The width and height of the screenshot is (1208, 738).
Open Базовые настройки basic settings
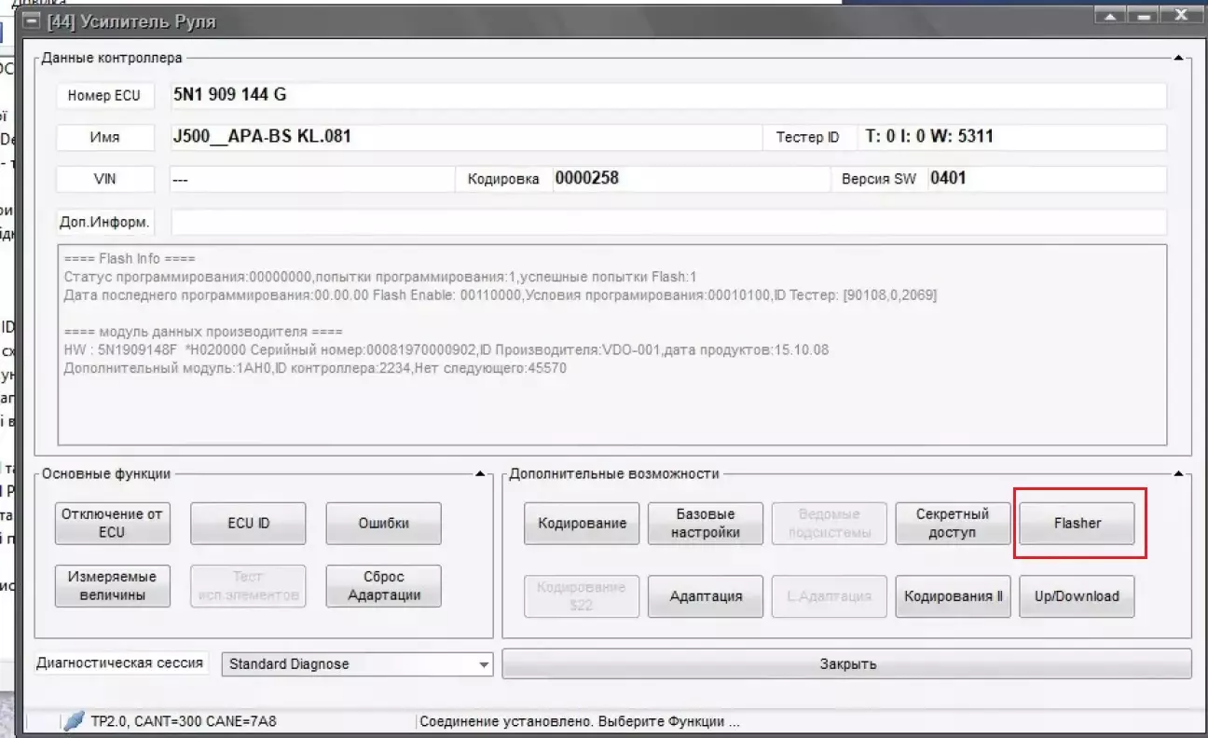[x=706, y=523]
